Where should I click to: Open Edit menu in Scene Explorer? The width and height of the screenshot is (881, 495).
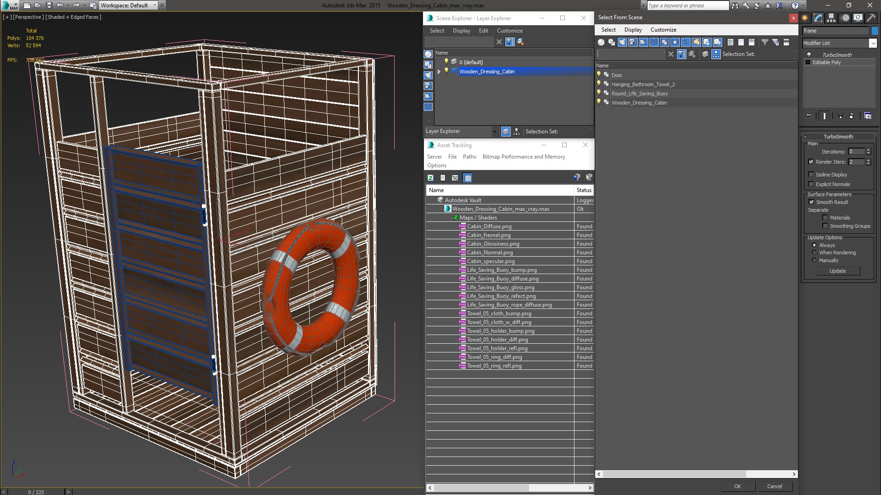point(484,31)
